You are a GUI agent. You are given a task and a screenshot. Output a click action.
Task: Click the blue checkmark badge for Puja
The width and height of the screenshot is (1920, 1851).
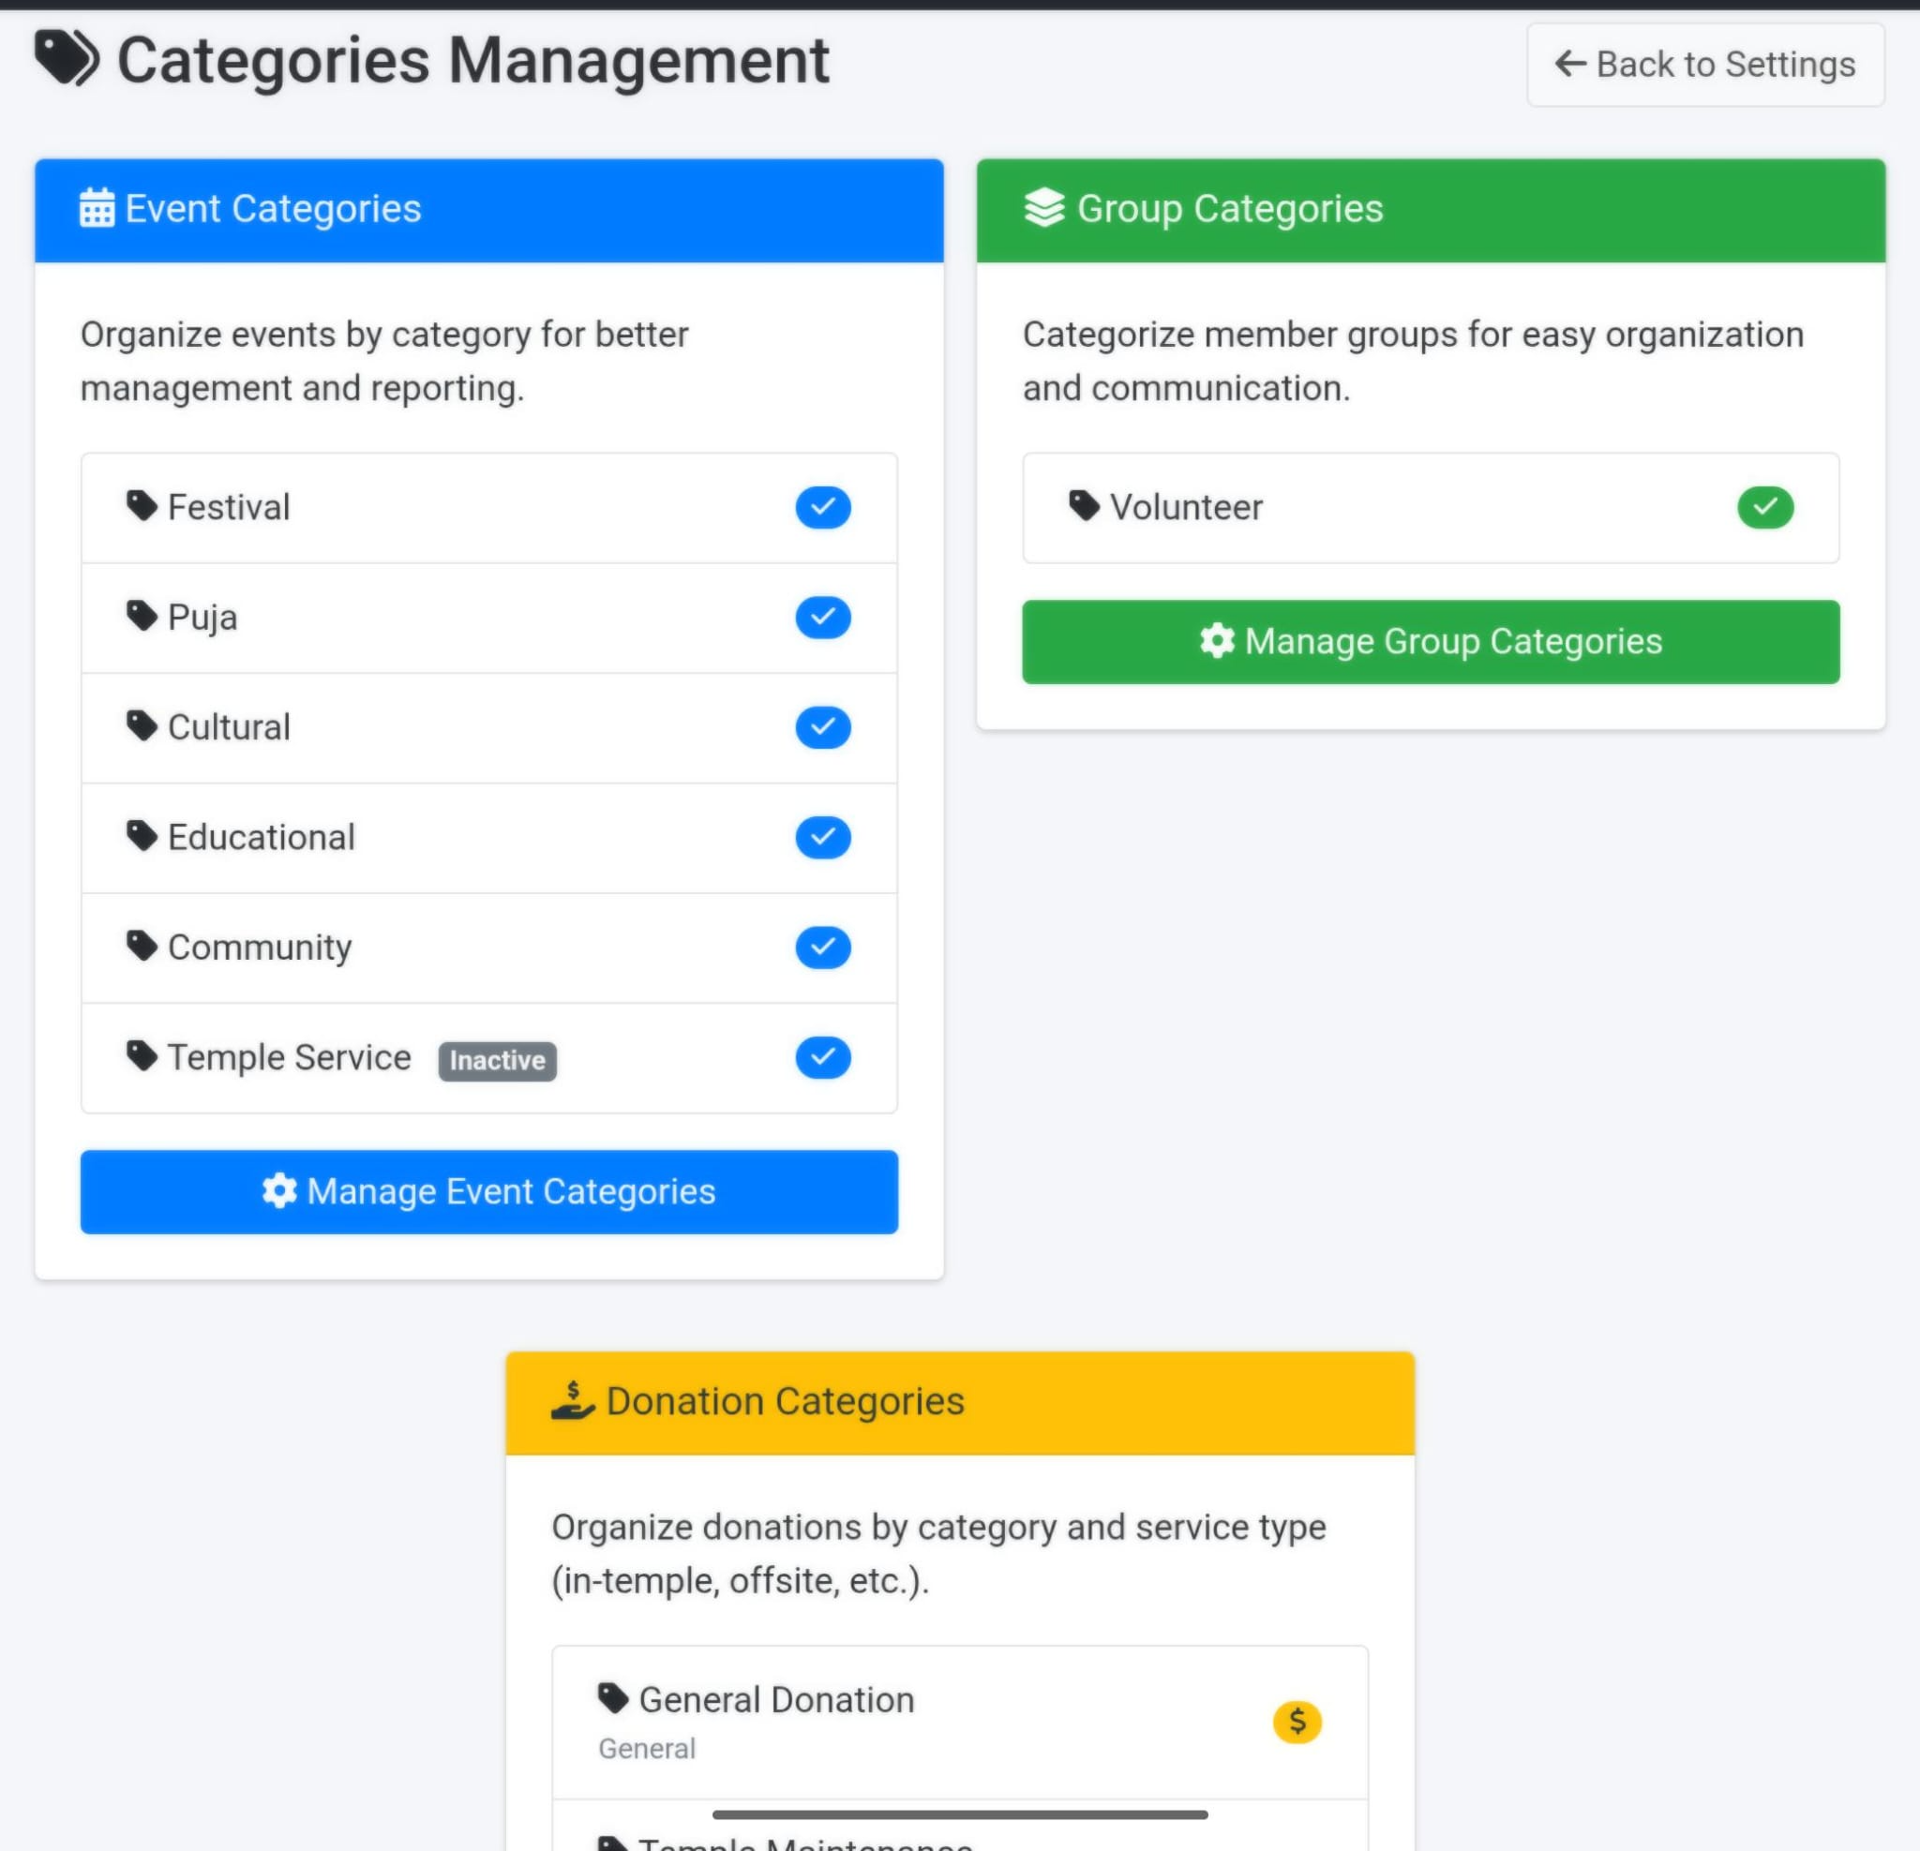point(822,617)
